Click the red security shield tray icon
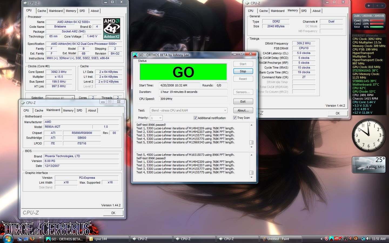This screenshot has height=243, width=389. tap(327, 239)
